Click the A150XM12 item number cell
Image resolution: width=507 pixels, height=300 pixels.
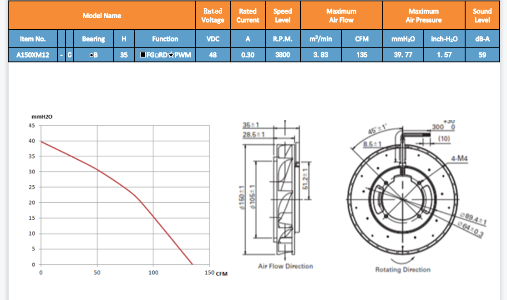[33, 55]
